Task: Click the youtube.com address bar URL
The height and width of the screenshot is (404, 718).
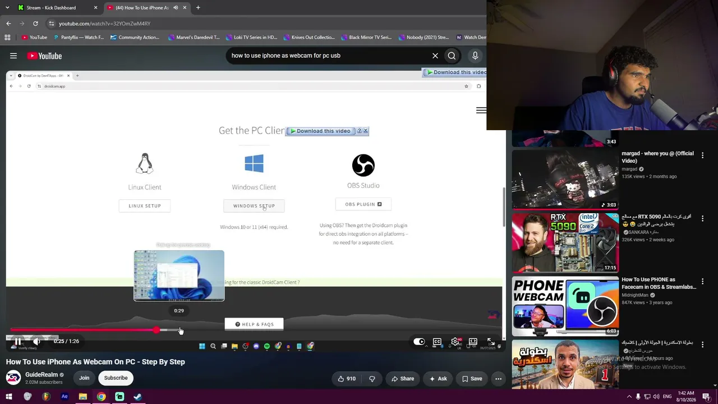Action: [x=105, y=24]
